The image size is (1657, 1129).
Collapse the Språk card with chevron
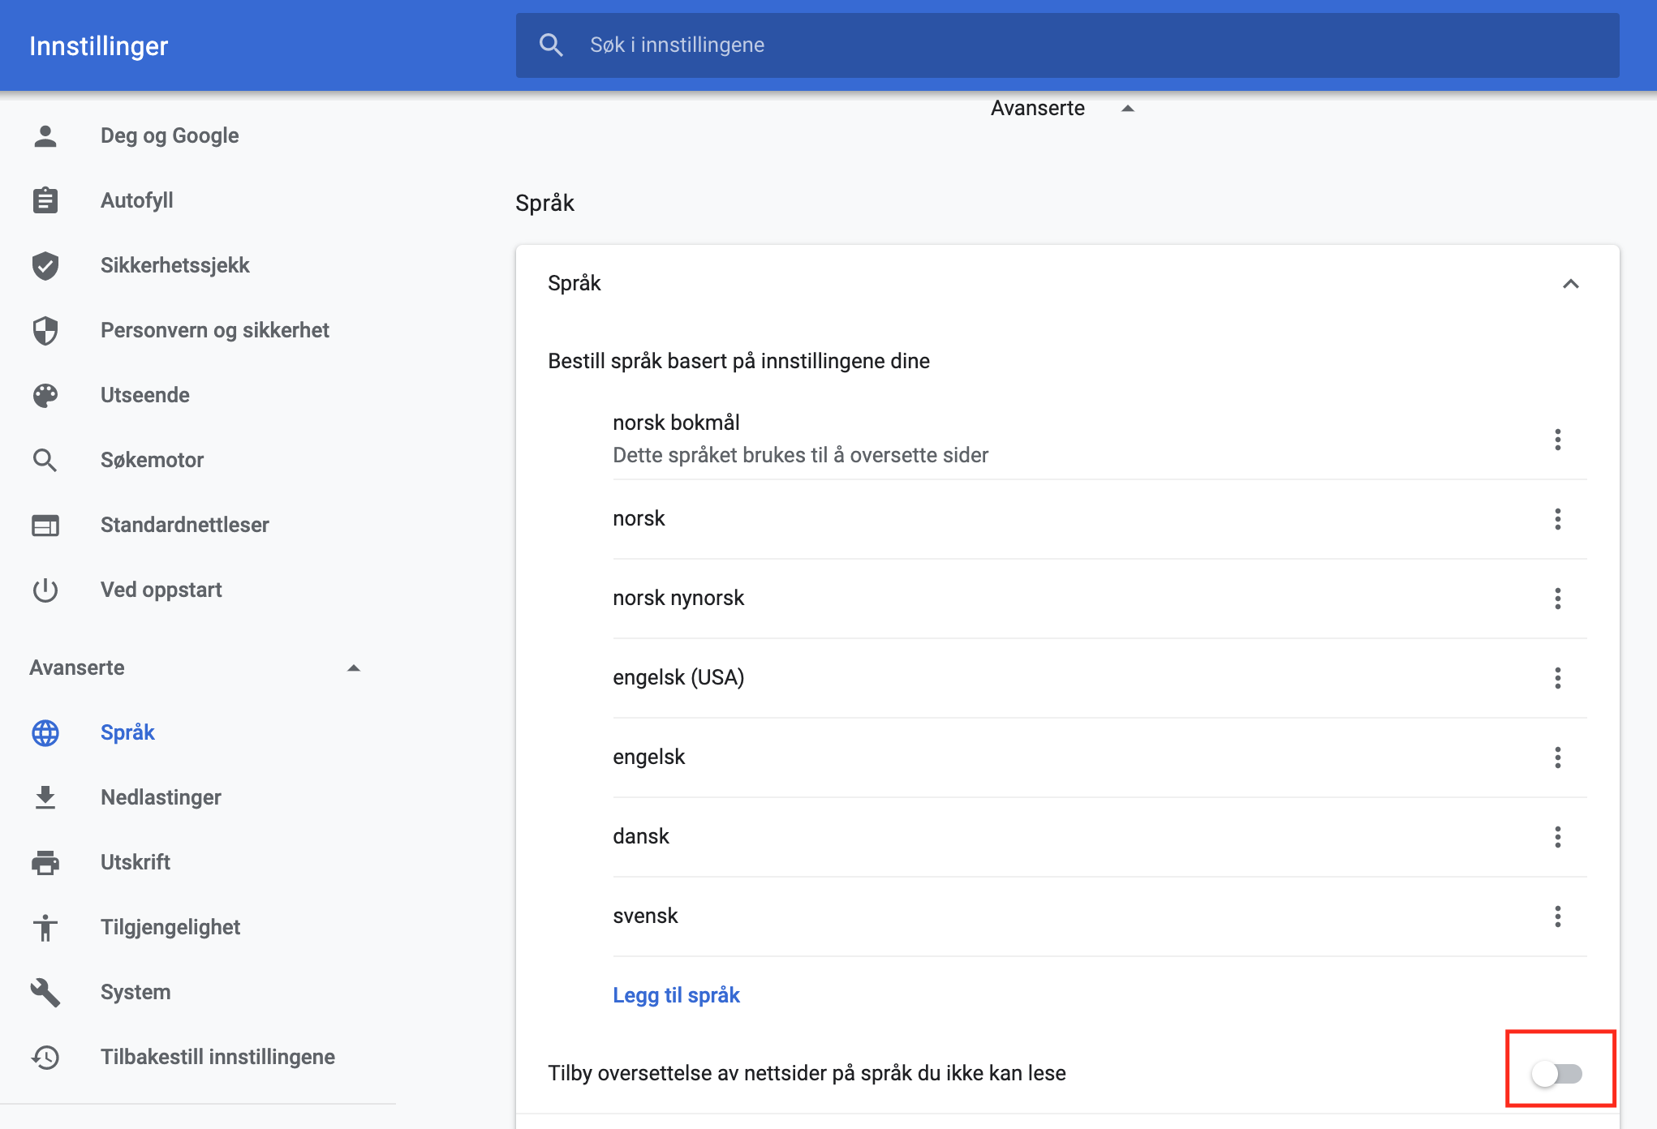1570,284
